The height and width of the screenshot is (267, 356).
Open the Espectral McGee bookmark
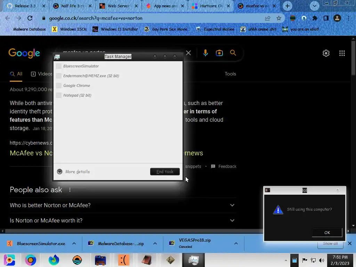215,29
